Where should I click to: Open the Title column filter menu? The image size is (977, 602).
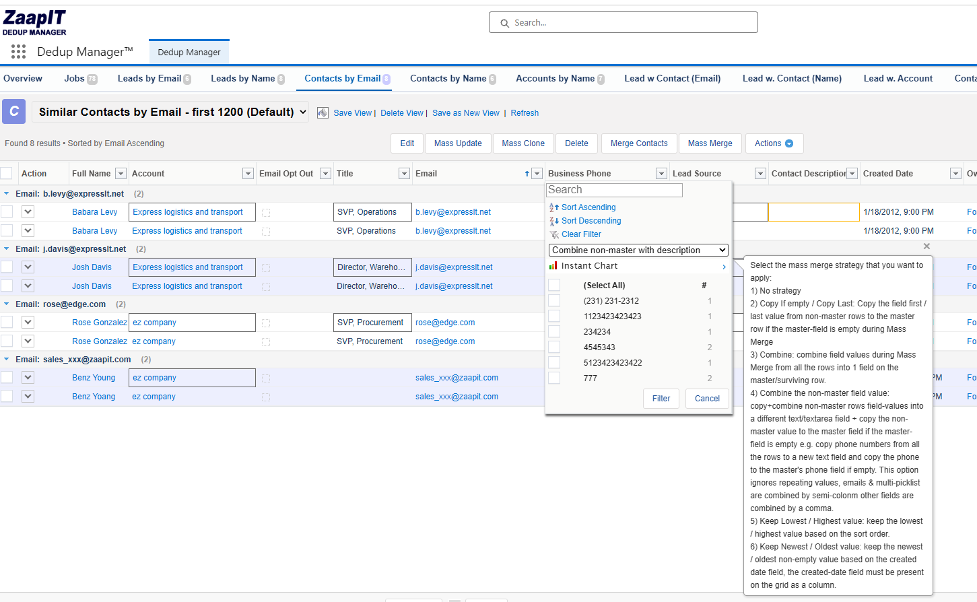pyautogui.click(x=404, y=174)
